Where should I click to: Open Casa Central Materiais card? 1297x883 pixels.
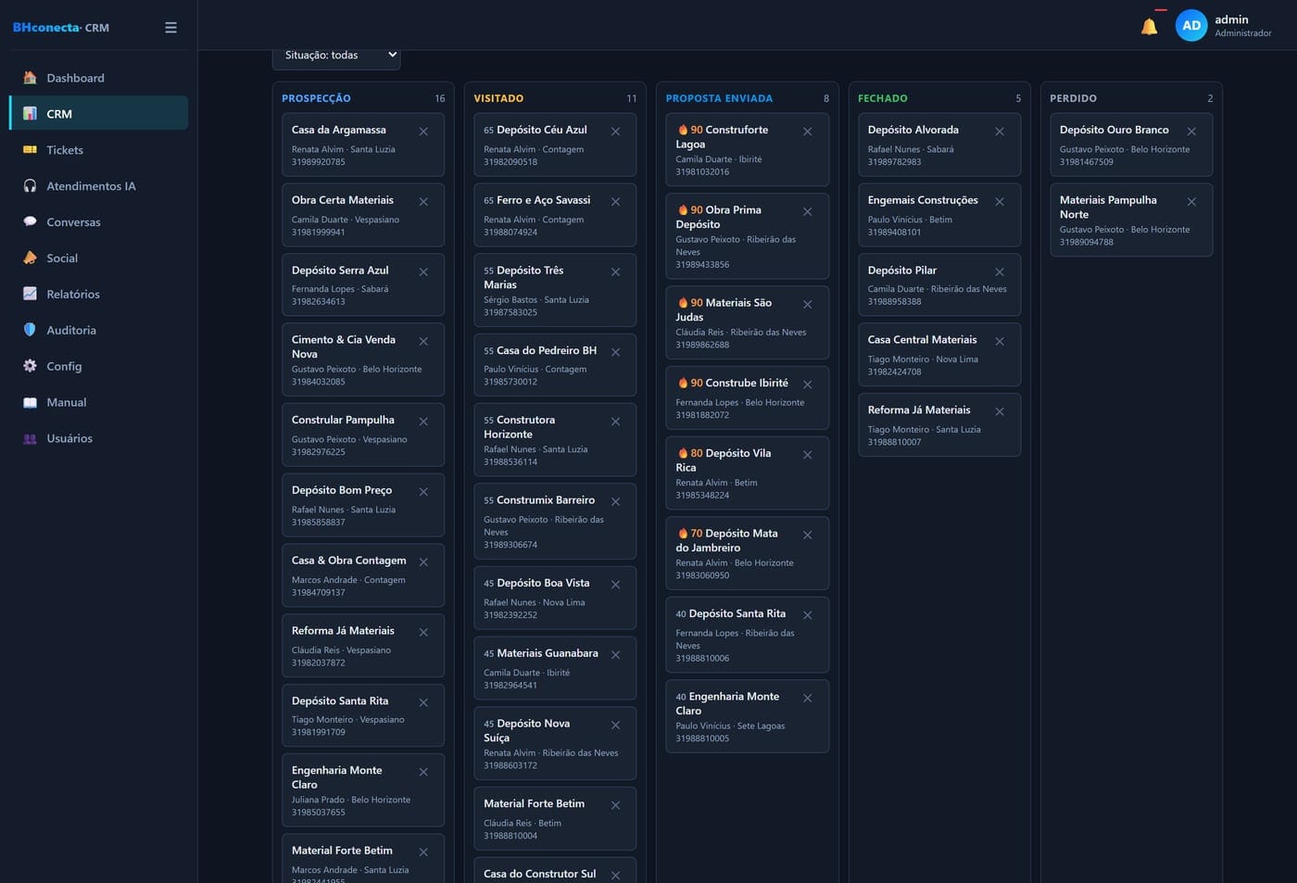[939, 354]
